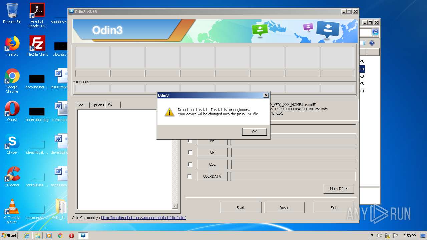The width and height of the screenshot is (427, 240).
Task: Open the developing Word document
Action: pyautogui.click(x=60, y=144)
